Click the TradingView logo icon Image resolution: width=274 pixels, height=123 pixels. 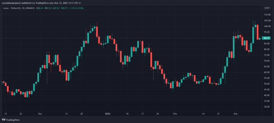pos(4,120)
